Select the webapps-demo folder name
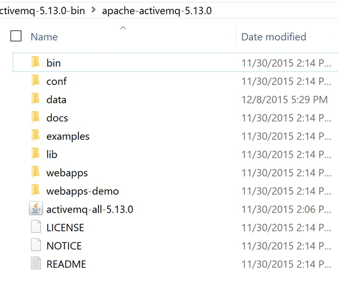This screenshot has height=286, width=338. coord(82,191)
